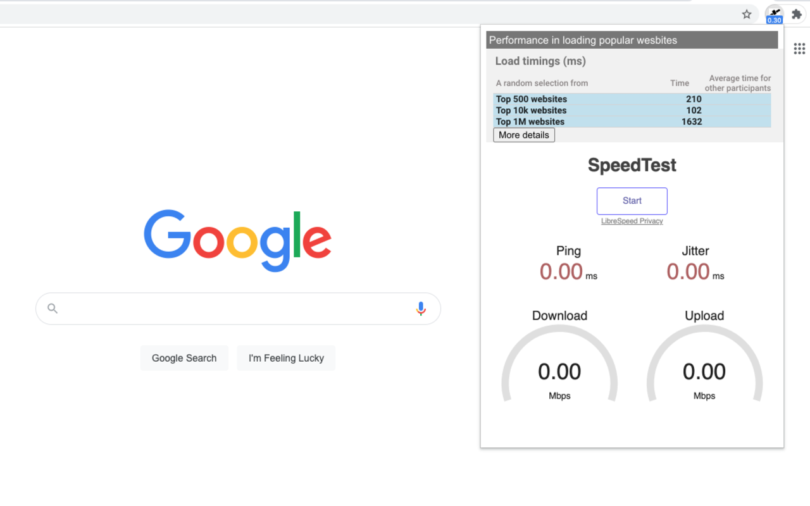Click the speed test extension icon with 0.30 badge

774,13
